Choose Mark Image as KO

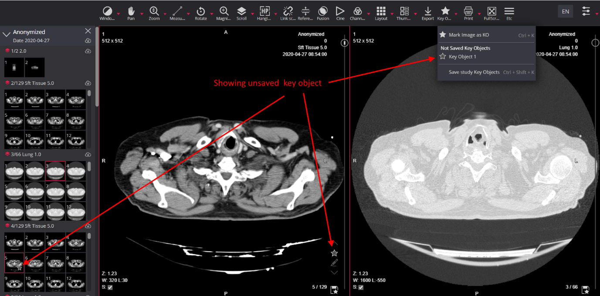(468, 35)
